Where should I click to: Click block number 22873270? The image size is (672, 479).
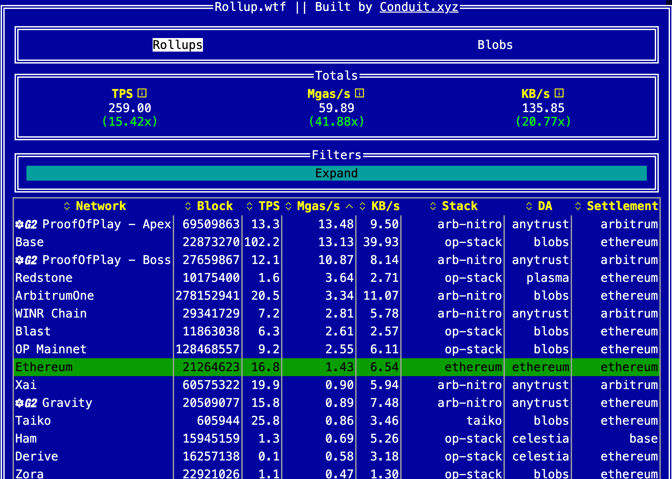(x=211, y=242)
